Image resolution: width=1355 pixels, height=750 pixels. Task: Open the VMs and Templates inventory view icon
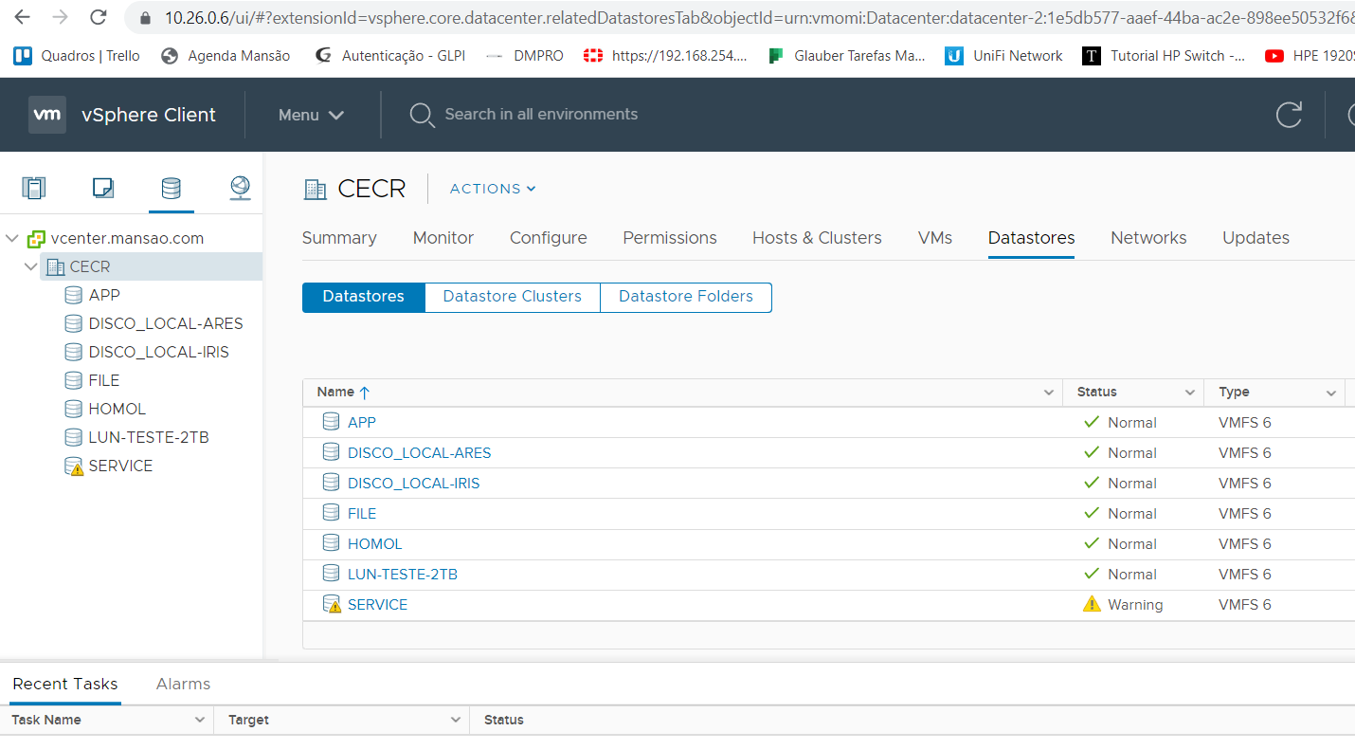(103, 188)
